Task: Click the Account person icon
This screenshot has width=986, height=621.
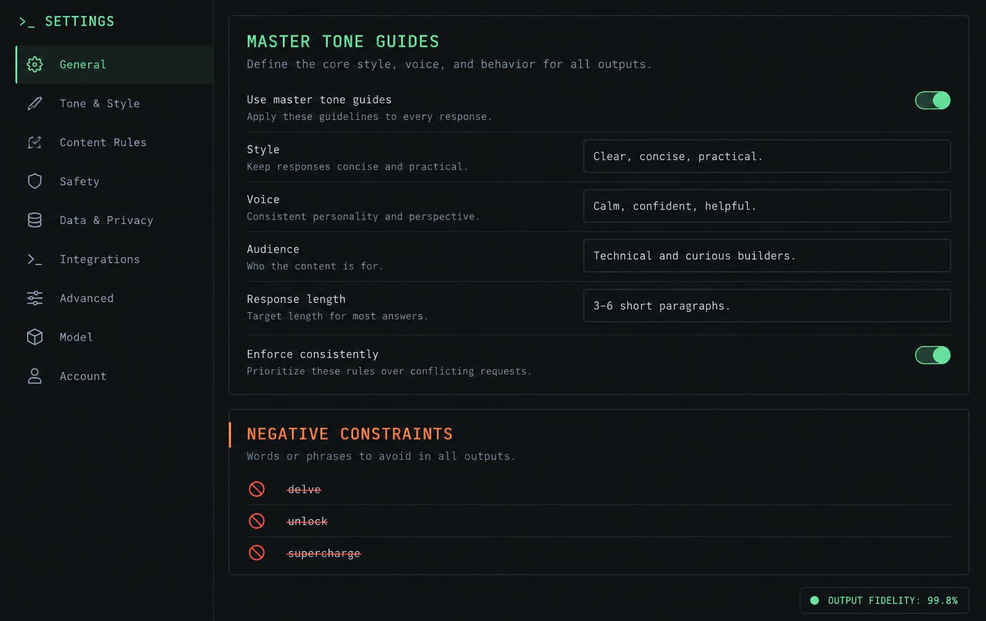Action: coord(35,376)
